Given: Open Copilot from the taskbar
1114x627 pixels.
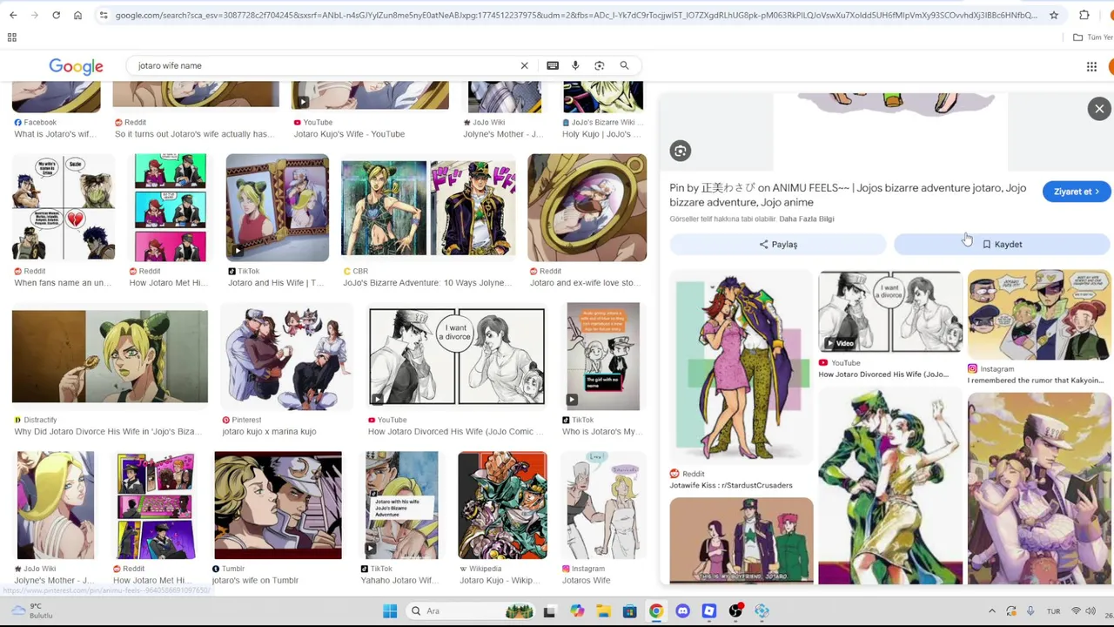Looking at the screenshot, I should [577, 611].
